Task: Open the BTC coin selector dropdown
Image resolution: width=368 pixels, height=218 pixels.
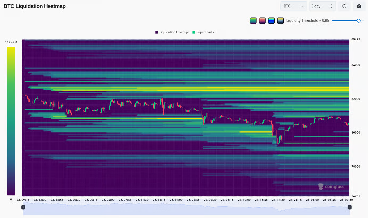Action: (x=294, y=6)
